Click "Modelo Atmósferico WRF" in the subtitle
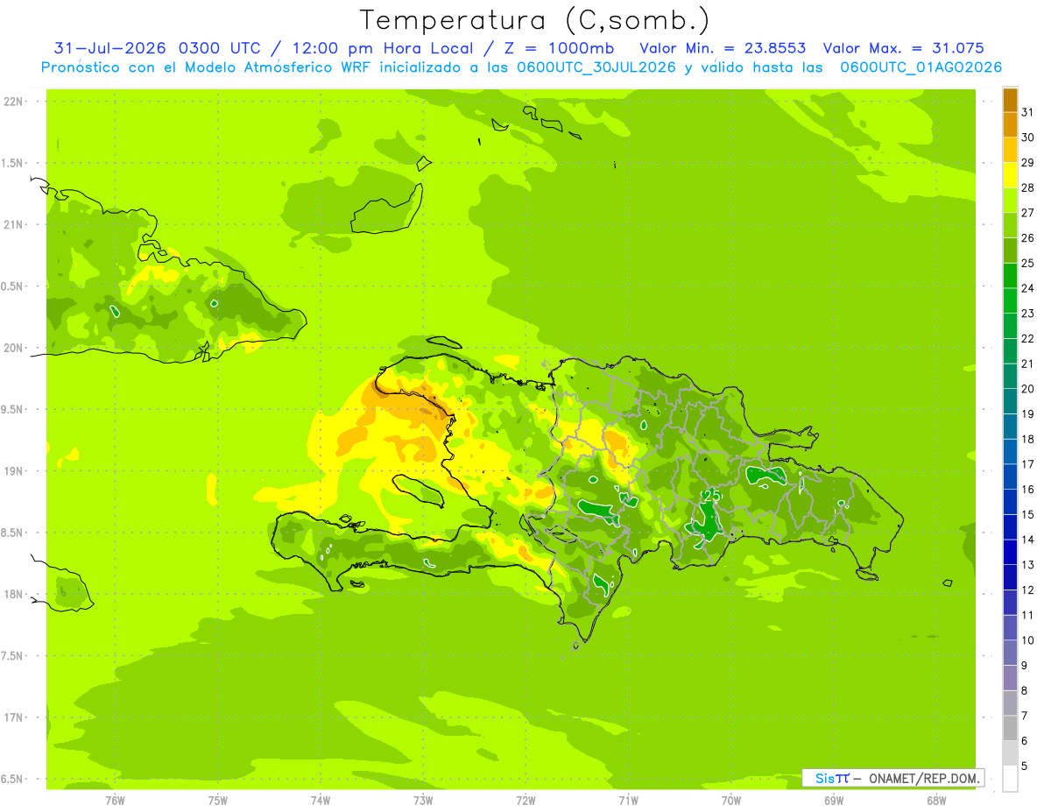The image size is (1051, 812). pyautogui.click(x=284, y=67)
